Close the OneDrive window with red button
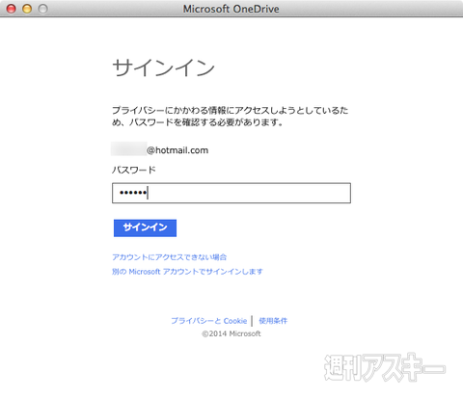This screenshot has height=399, width=463. (12, 9)
